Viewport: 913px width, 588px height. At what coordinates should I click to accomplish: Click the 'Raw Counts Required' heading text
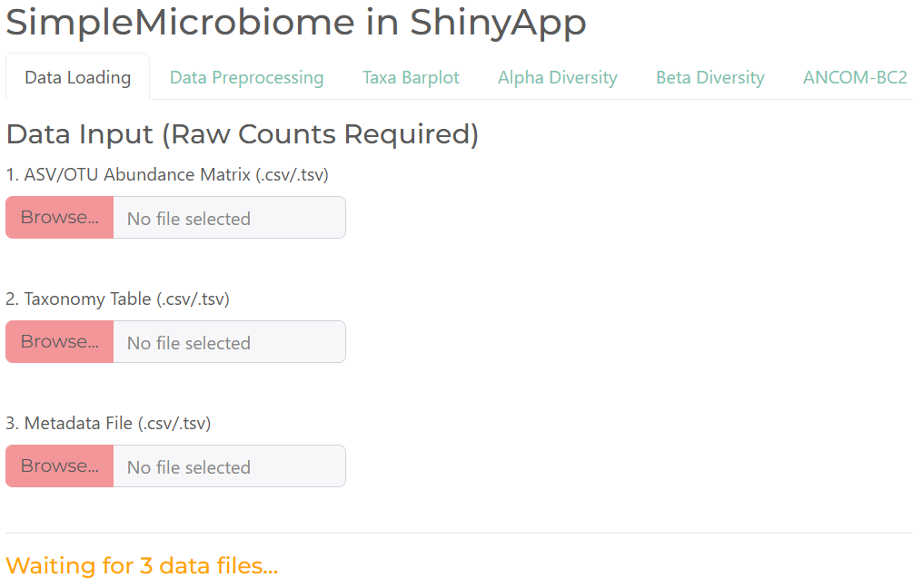(x=320, y=133)
